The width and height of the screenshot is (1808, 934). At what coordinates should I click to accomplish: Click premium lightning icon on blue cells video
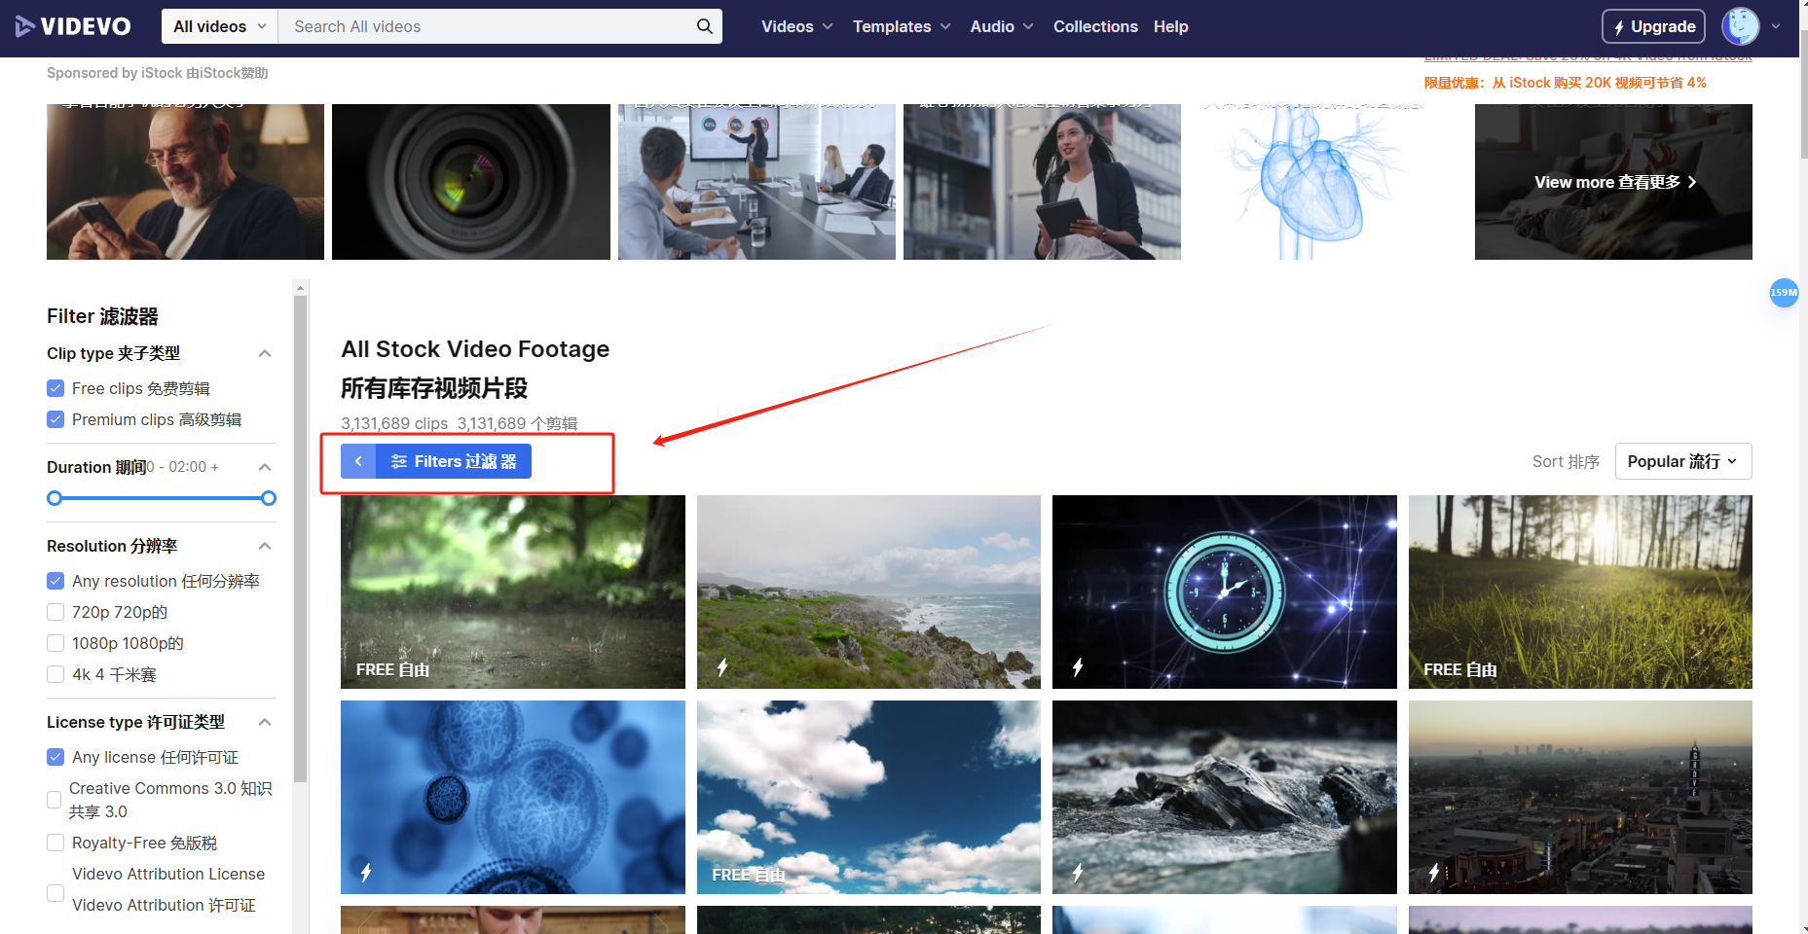click(366, 873)
